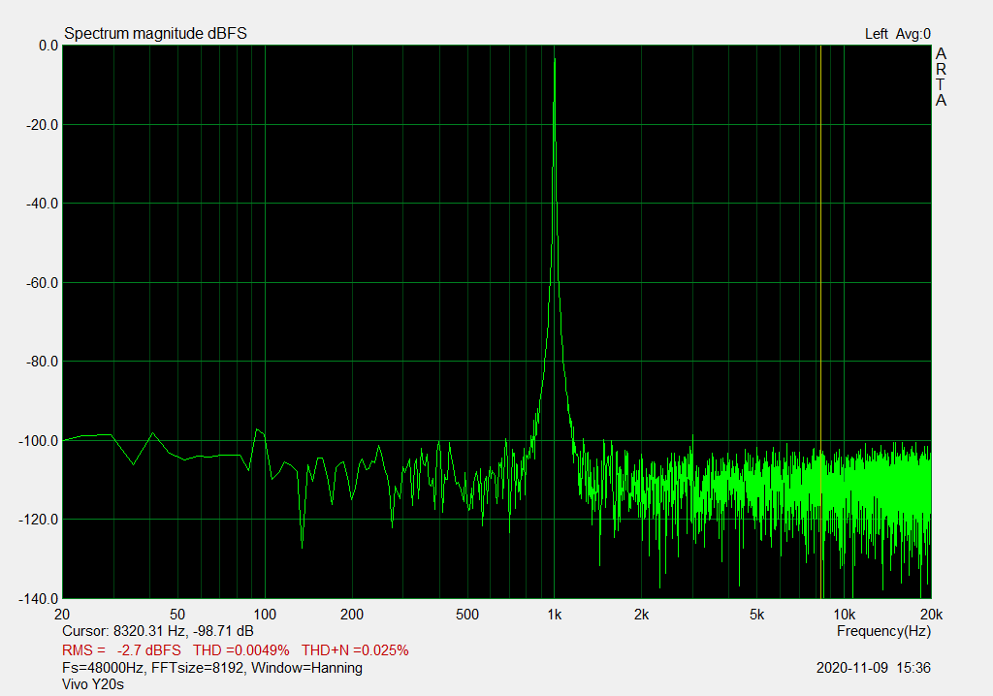Click the '1k' frequency axis label
993x696 pixels.
pos(554,615)
